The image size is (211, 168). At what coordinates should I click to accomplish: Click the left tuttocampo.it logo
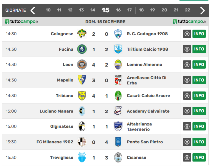22,22
